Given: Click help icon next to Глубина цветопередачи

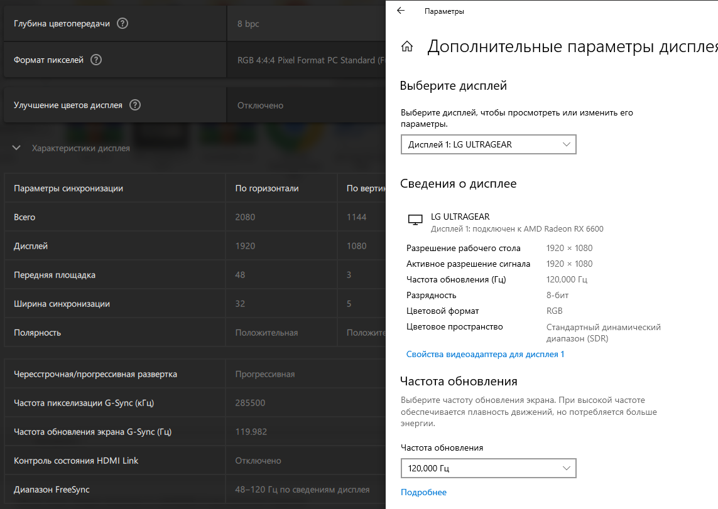Looking at the screenshot, I should (x=122, y=23).
